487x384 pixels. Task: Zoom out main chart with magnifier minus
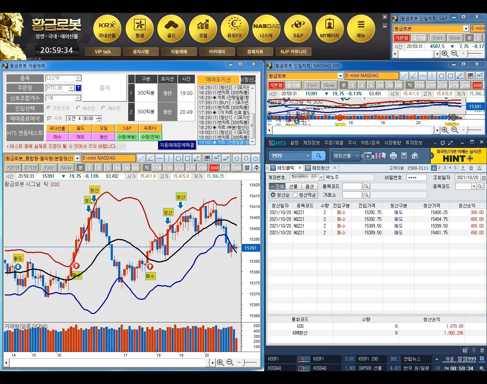point(230,363)
